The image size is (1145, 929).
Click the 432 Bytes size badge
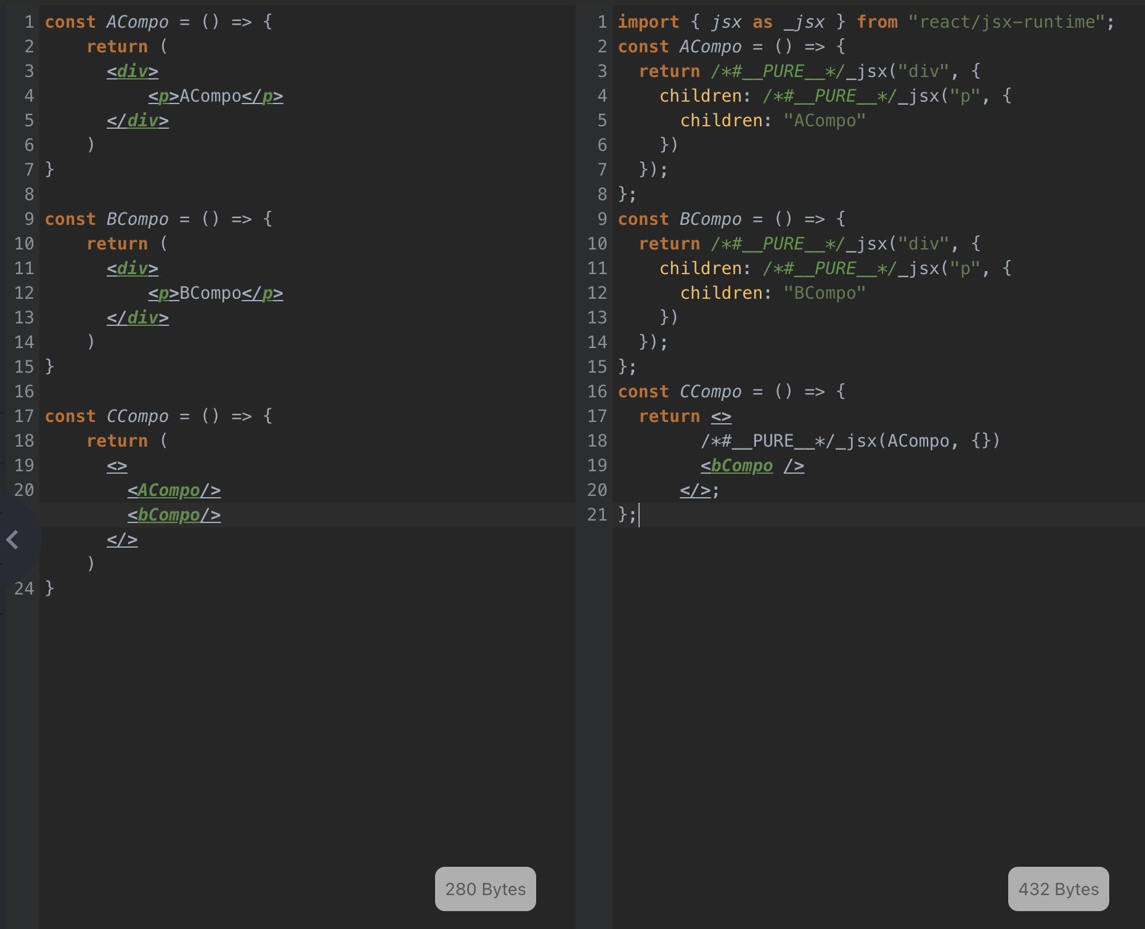pyautogui.click(x=1059, y=889)
